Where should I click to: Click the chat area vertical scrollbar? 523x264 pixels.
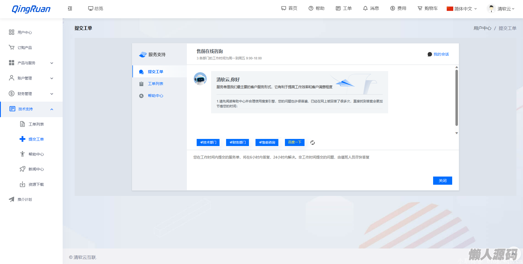click(x=457, y=98)
